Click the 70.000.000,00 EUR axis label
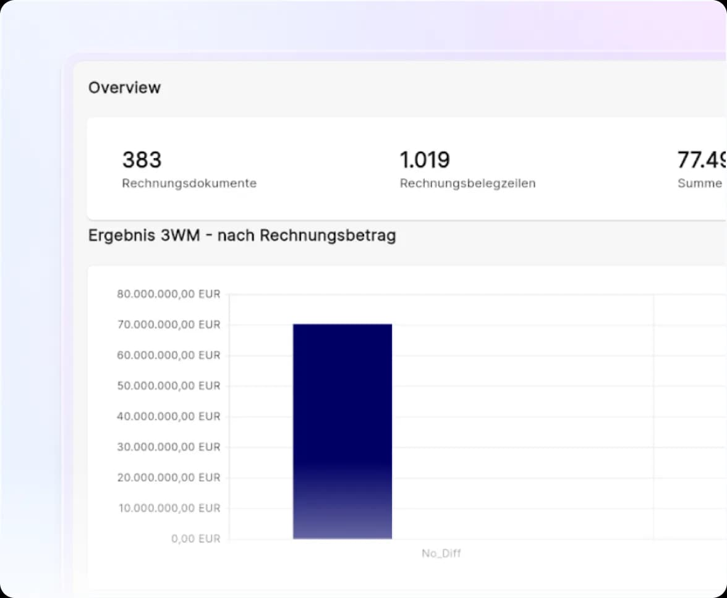The image size is (727, 598). click(168, 324)
